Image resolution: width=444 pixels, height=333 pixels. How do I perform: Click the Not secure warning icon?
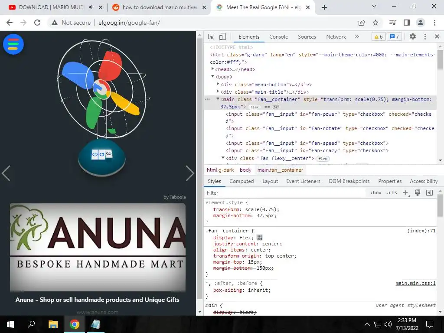point(55,23)
